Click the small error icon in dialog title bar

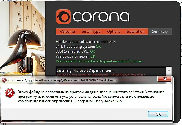coord(4,80)
